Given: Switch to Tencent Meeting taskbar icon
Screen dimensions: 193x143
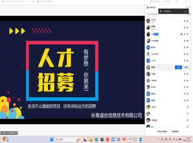Looking at the screenshot, I should [x=141, y=139].
